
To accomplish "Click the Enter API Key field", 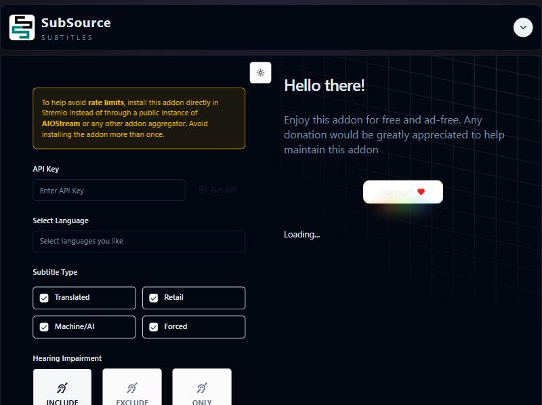I will click(x=109, y=190).
